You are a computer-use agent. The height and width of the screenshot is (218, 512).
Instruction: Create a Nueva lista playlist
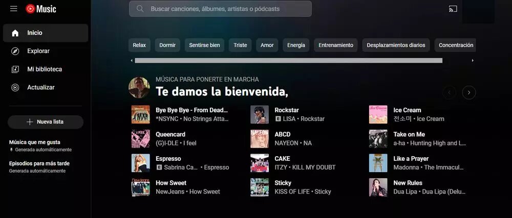pyautogui.click(x=46, y=122)
